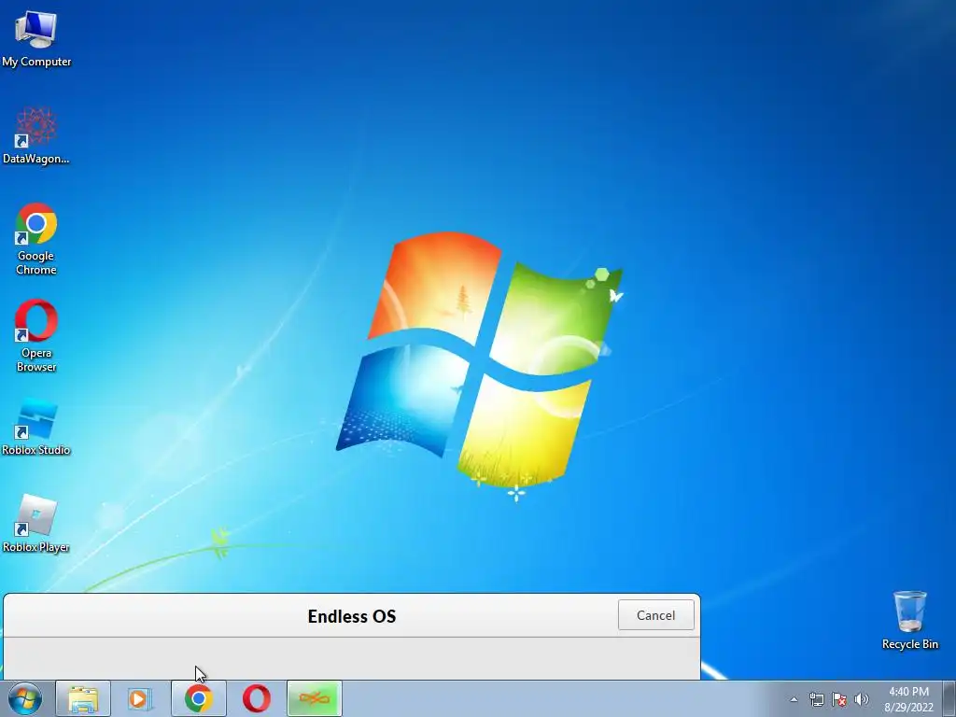Select the DataWagon desktop shortcut
This screenshot has height=717, width=956.
pos(36,135)
